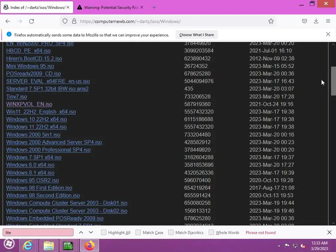Screen dimensions: 336x252
Task: Open Windows Compute Cluster Server 2003 - Disk01.iso
Action: [x=67, y=203]
